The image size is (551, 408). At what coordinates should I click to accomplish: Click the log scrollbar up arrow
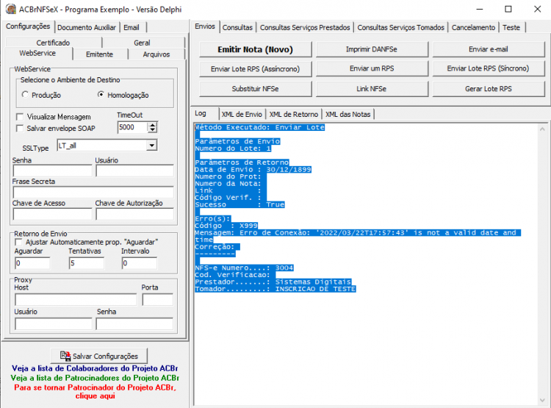click(x=542, y=129)
